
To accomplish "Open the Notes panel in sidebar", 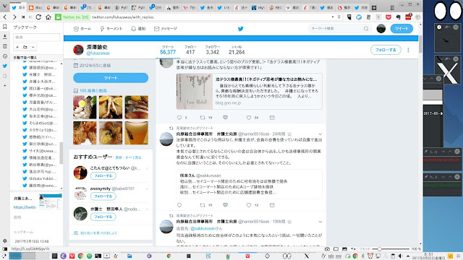I will (x=5, y=46).
